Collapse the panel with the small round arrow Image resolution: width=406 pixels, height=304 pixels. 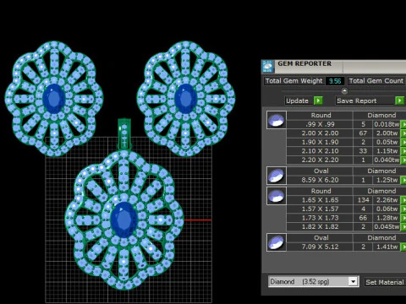point(344,91)
